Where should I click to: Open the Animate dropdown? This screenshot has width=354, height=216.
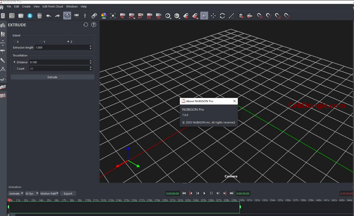[16, 193]
